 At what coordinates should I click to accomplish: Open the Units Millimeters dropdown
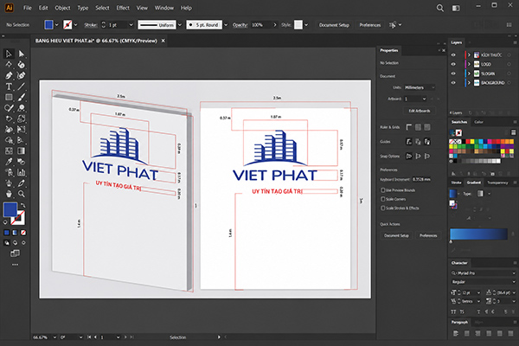420,87
